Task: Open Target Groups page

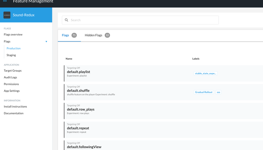Action: tap(13, 70)
